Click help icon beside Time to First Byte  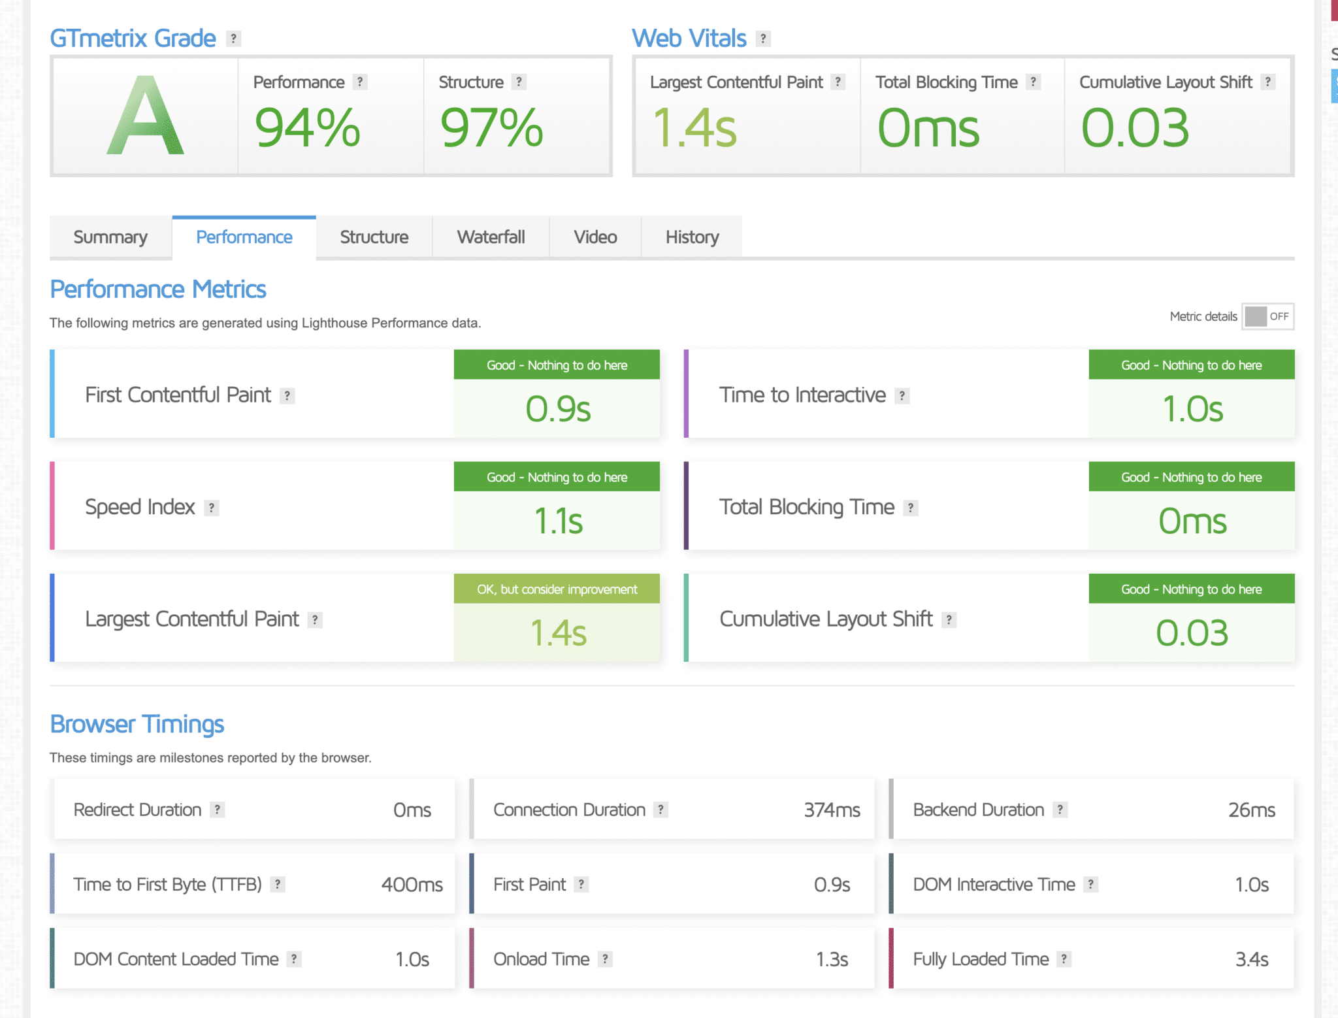click(278, 884)
